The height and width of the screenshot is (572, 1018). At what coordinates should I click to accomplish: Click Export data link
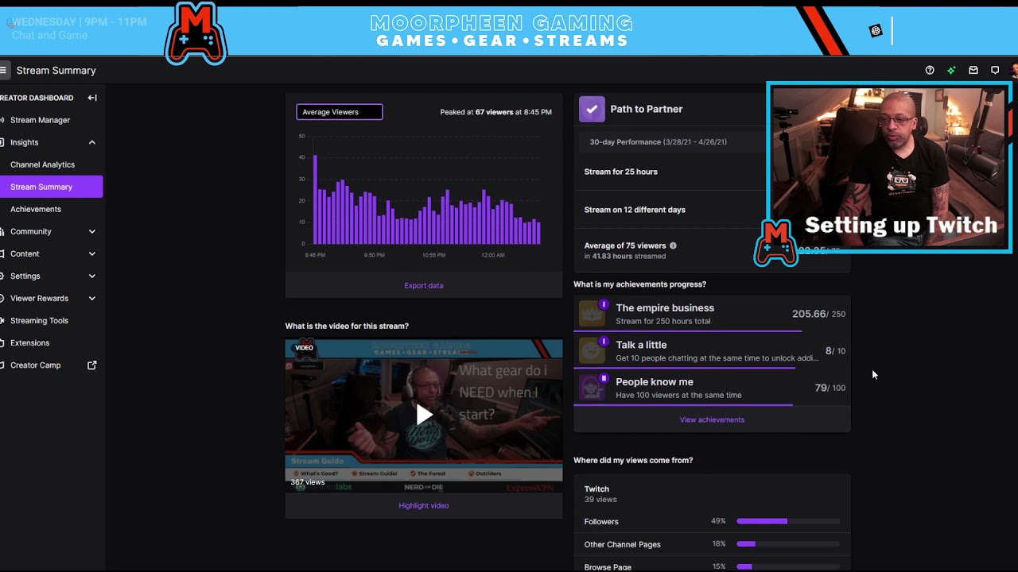pyautogui.click(x=424, y=285)
